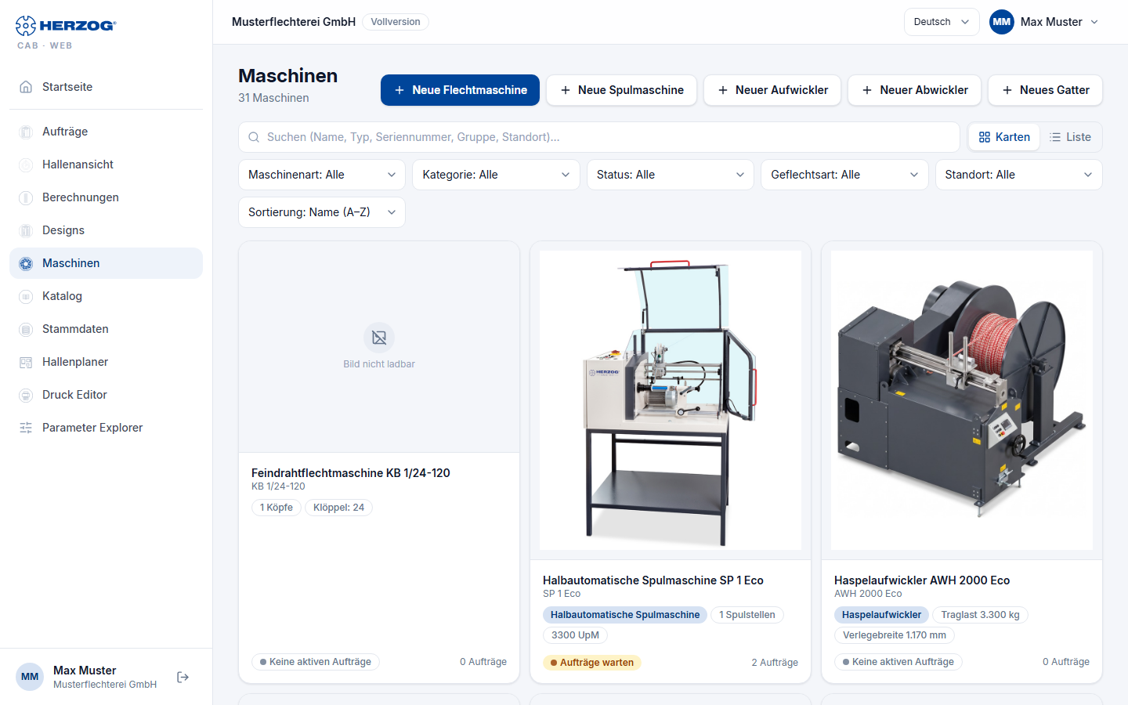This screenshot has width=1128, height=705.
Task: Expand the Geflechtsart filter dropdown
Action: pyautogui.click(x=844, y=175)
